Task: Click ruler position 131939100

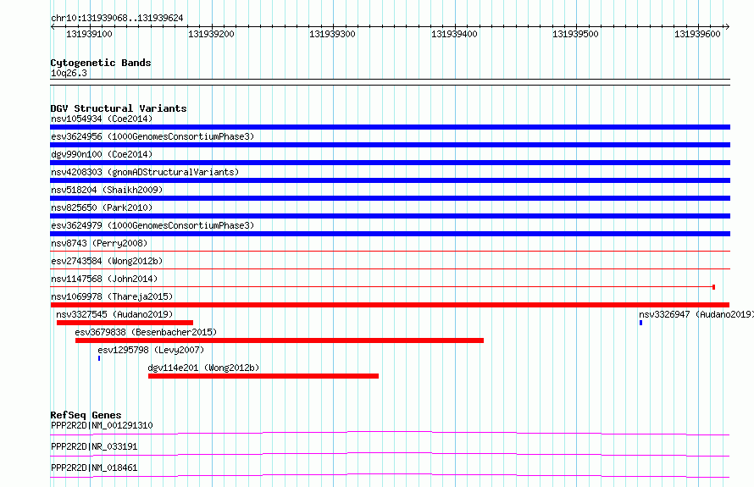Action: pyautogui.click(x=89, y=34)
